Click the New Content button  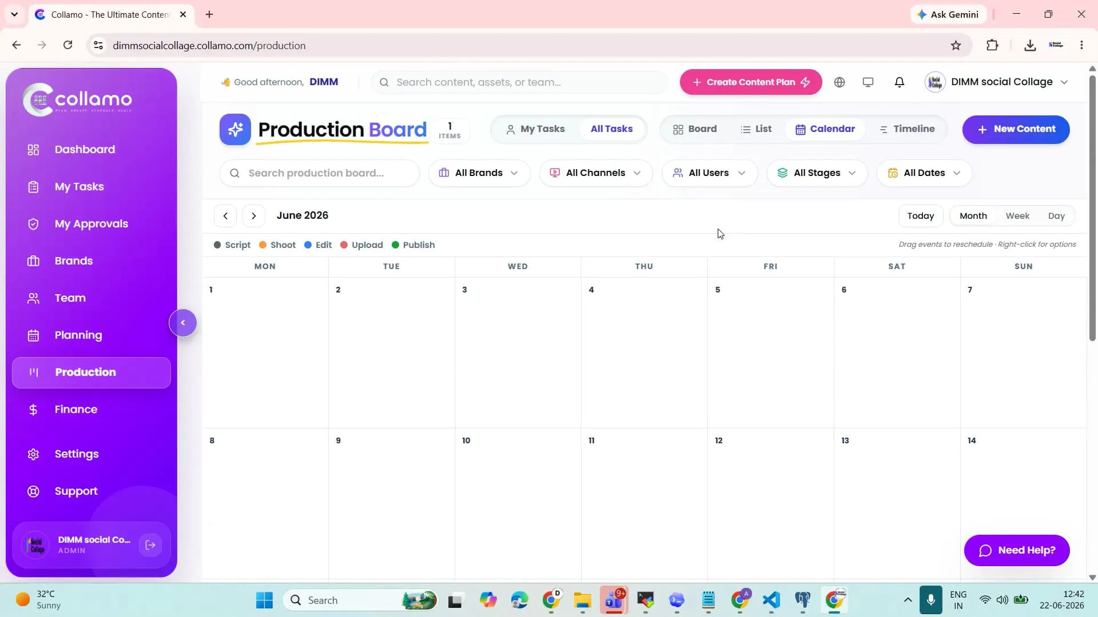(1016, 130)
